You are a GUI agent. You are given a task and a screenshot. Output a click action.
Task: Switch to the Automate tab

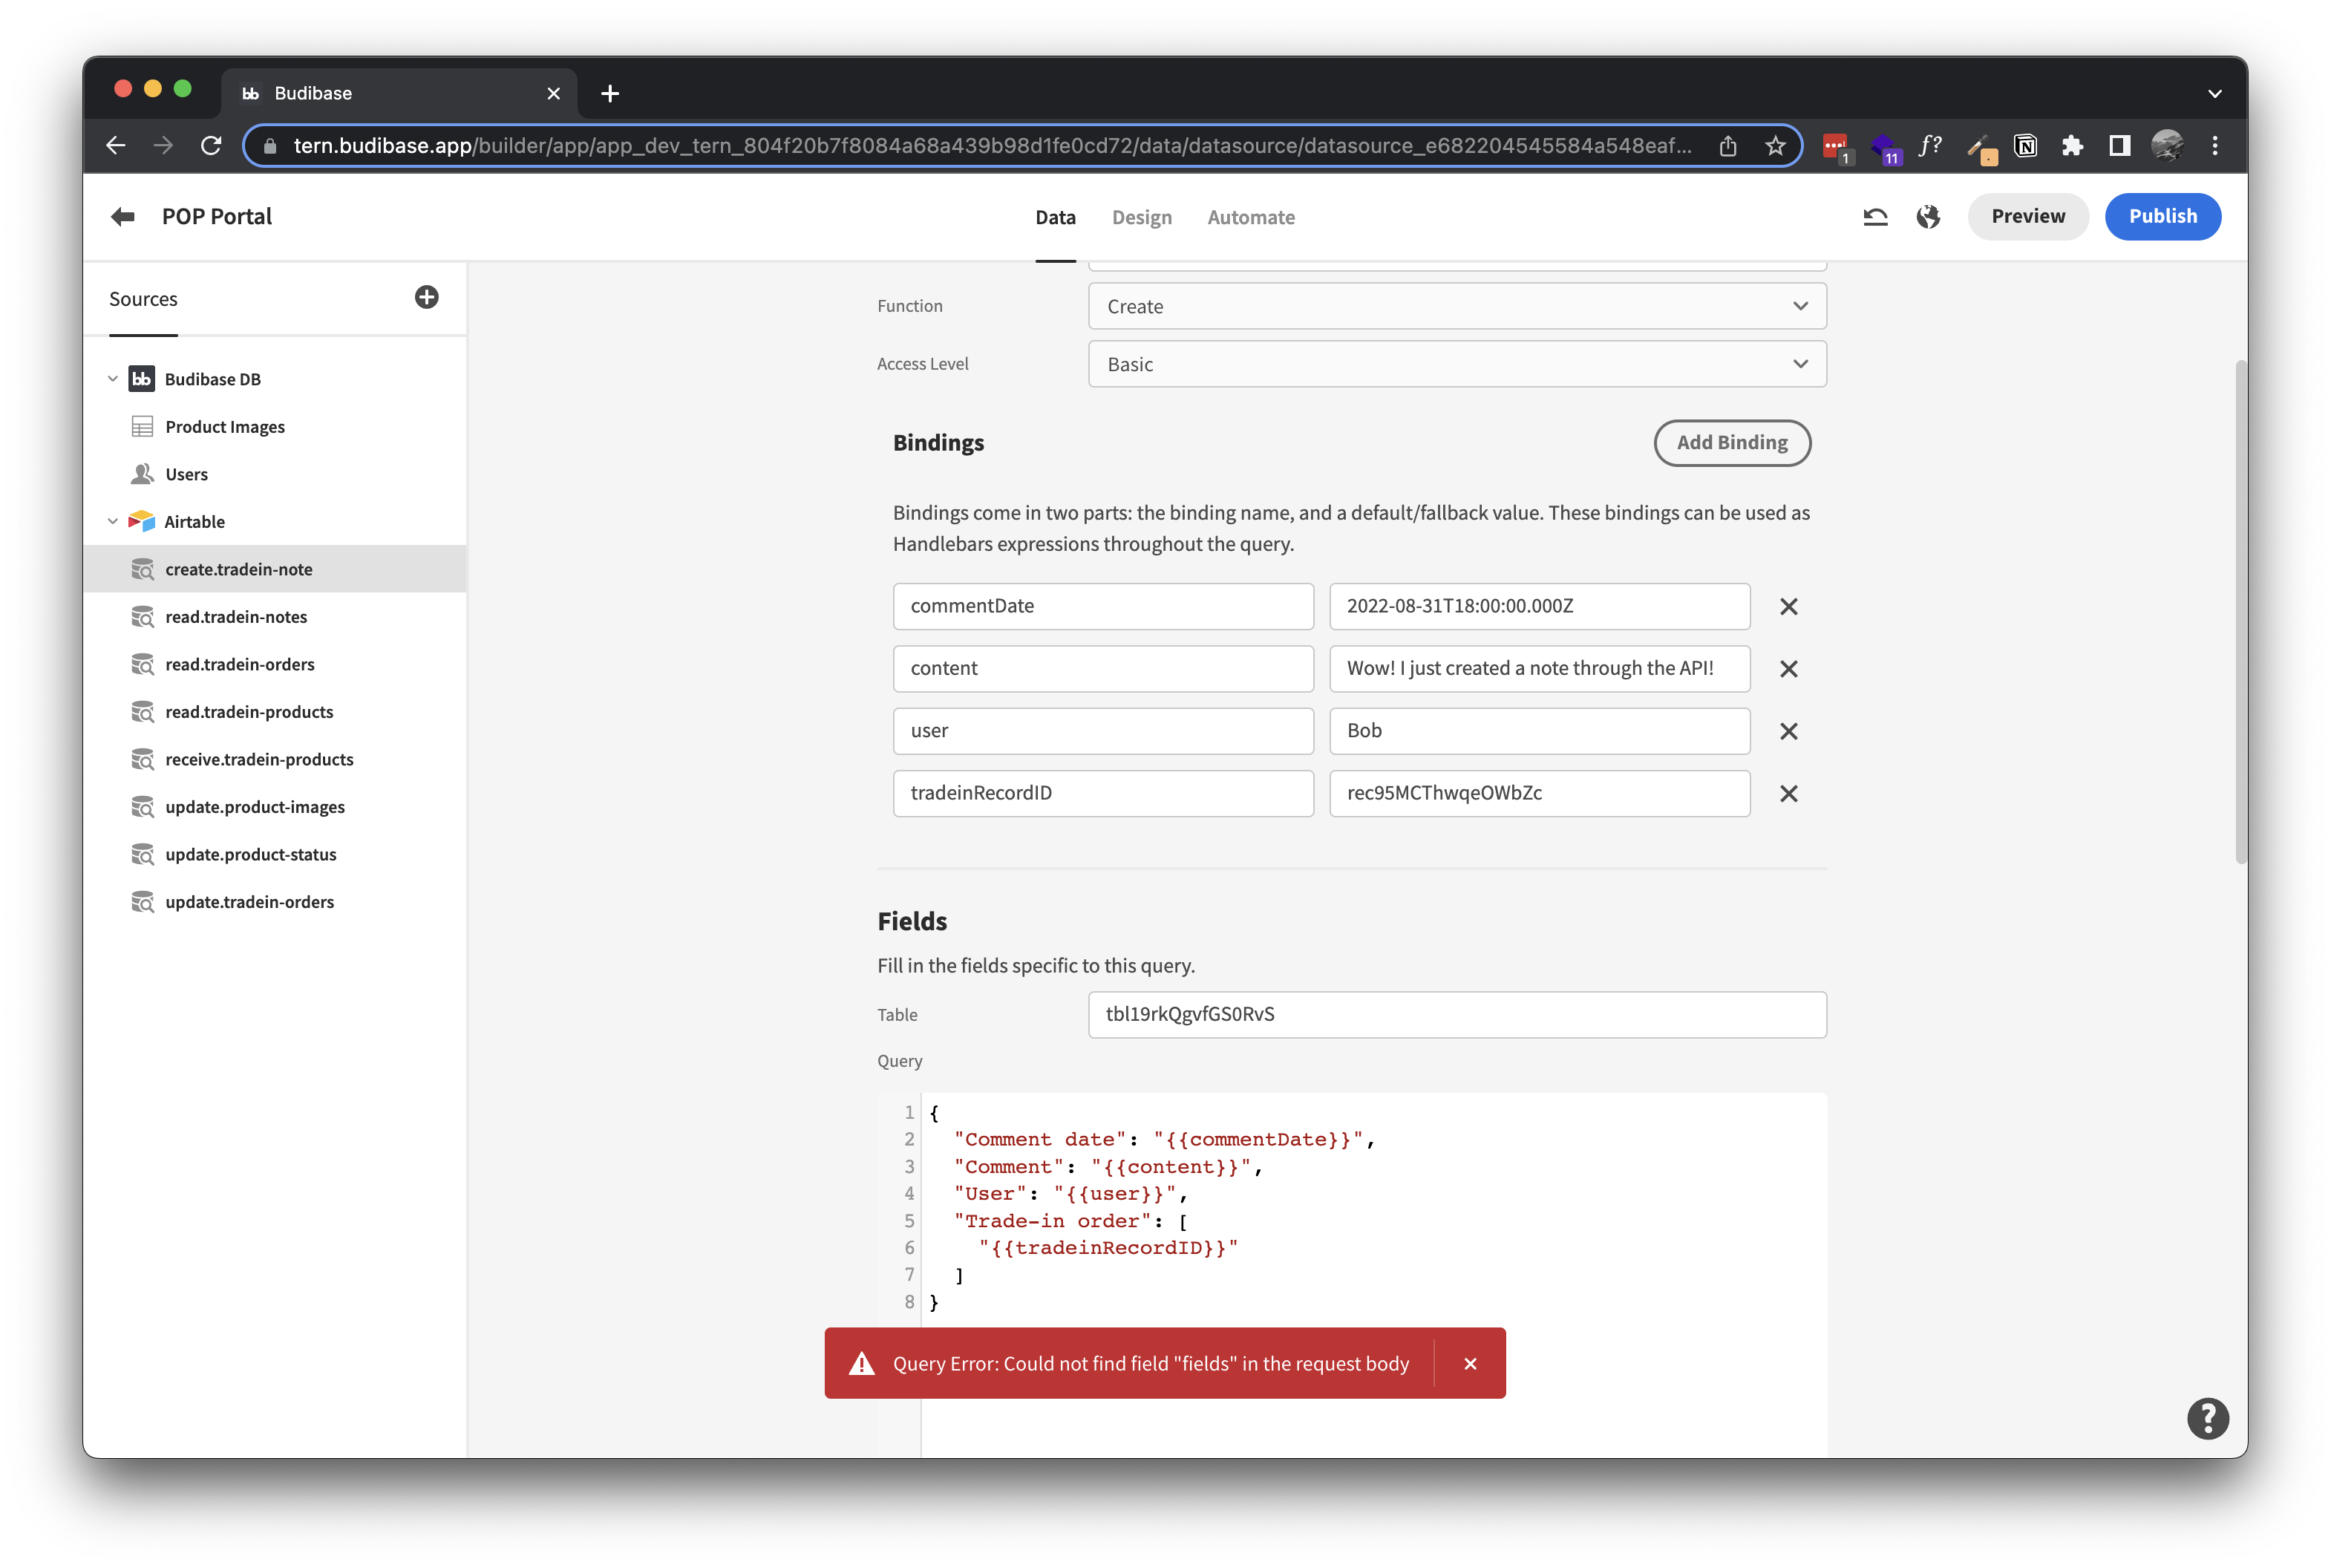pos(1250,217)
